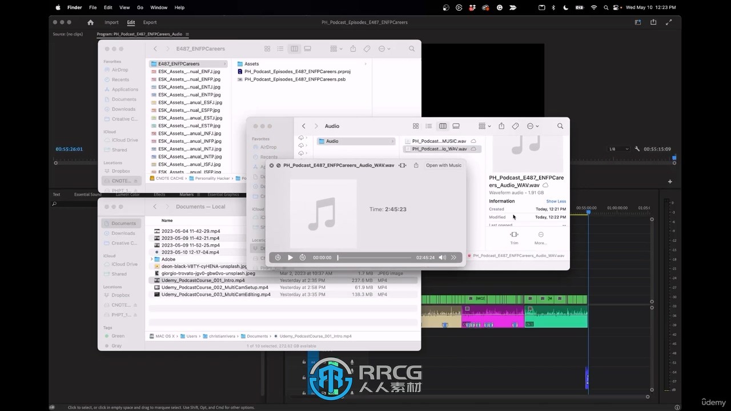Open the File menu in menu bar
Viewport: 731px width, 411px height.
point(93,7)
